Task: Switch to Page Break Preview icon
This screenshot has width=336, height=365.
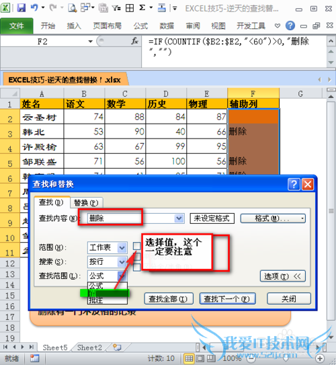Action: [x=211, y=358]
